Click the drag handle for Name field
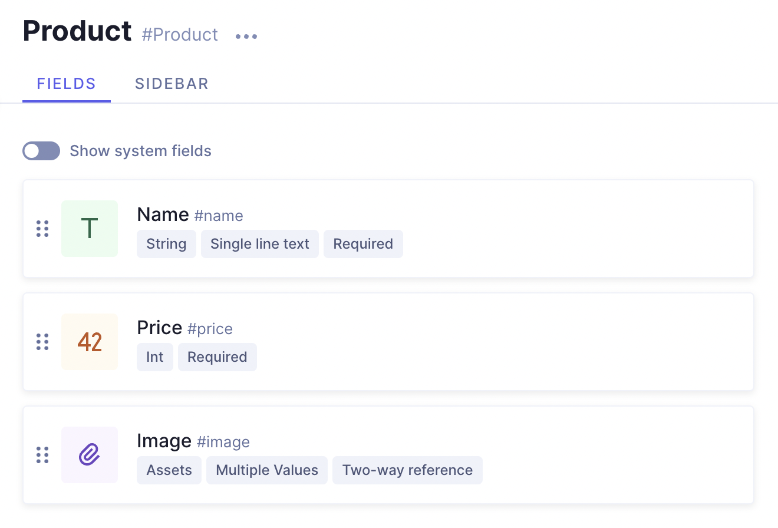This screenshot has width=778, height=528. click(x=42, y=229)
